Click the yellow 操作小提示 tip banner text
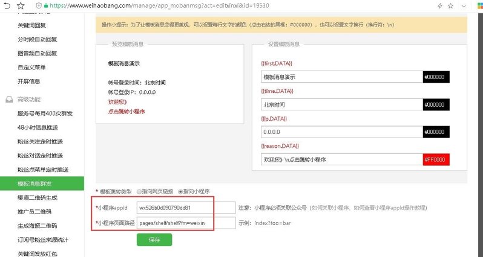 248,25
